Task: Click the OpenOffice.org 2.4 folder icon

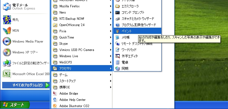Action: (x=55, y=25)
